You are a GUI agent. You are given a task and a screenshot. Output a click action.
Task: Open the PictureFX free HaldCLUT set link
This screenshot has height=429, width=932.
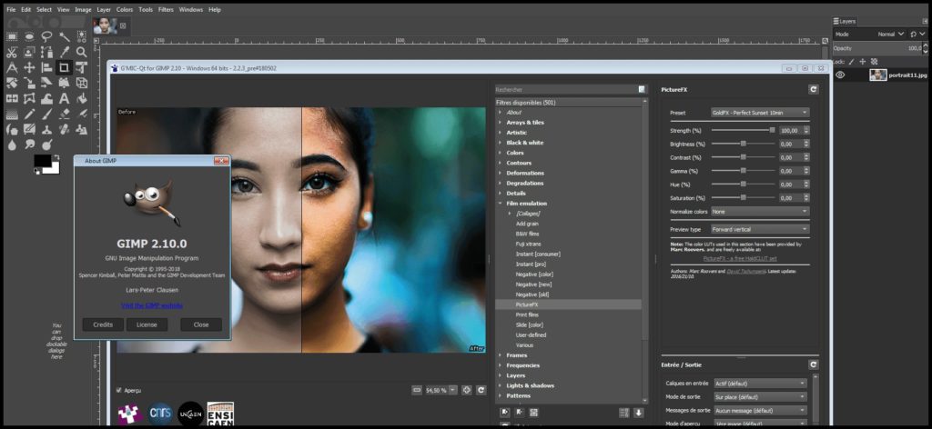739,259
